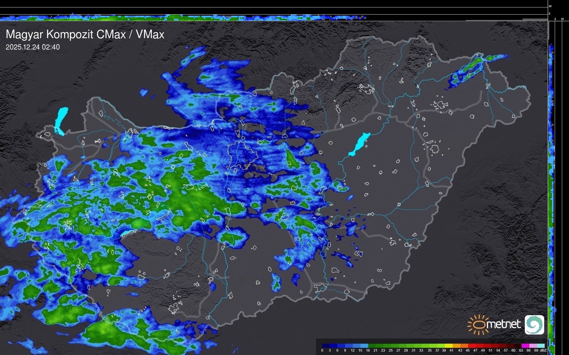Click the pale cyan 69 dBZ legend swatch
Image resolution: width=569 pixels, height=355 pixels.
[541, 346]
